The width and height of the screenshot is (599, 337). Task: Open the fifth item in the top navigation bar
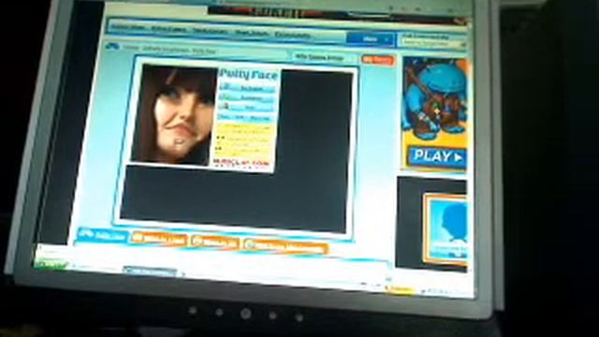tap(293, 36)
